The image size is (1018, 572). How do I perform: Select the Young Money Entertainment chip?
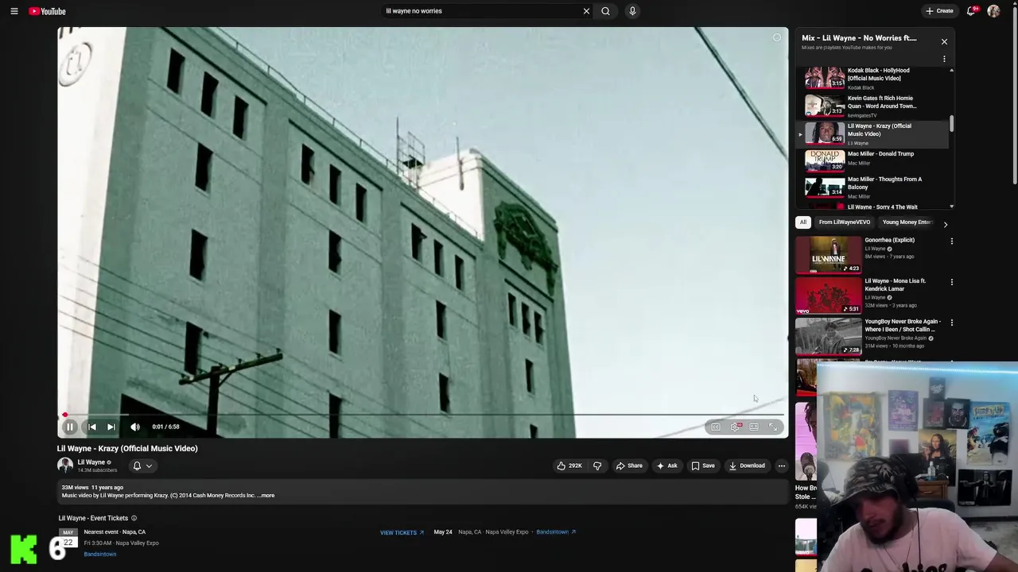coord(907,222)
